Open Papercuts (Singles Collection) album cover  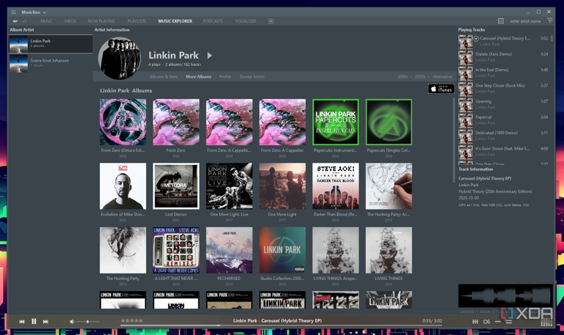click(x=388, y=122)
